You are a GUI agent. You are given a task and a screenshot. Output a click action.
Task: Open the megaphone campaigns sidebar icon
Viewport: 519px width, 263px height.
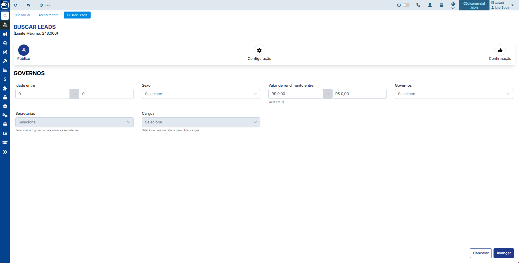[5, 34]
